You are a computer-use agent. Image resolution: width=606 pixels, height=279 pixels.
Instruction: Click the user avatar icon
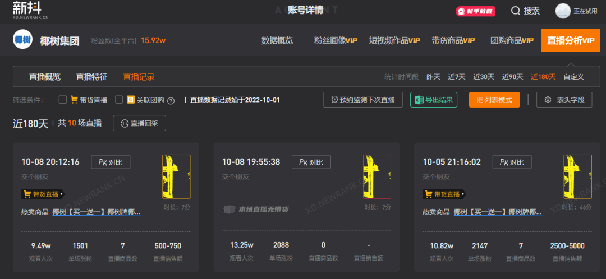pos(563,11)
